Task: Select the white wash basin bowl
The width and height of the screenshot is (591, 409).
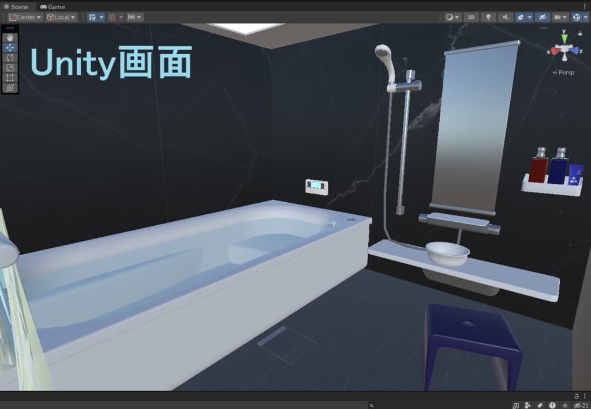Action: click(447, 254)
